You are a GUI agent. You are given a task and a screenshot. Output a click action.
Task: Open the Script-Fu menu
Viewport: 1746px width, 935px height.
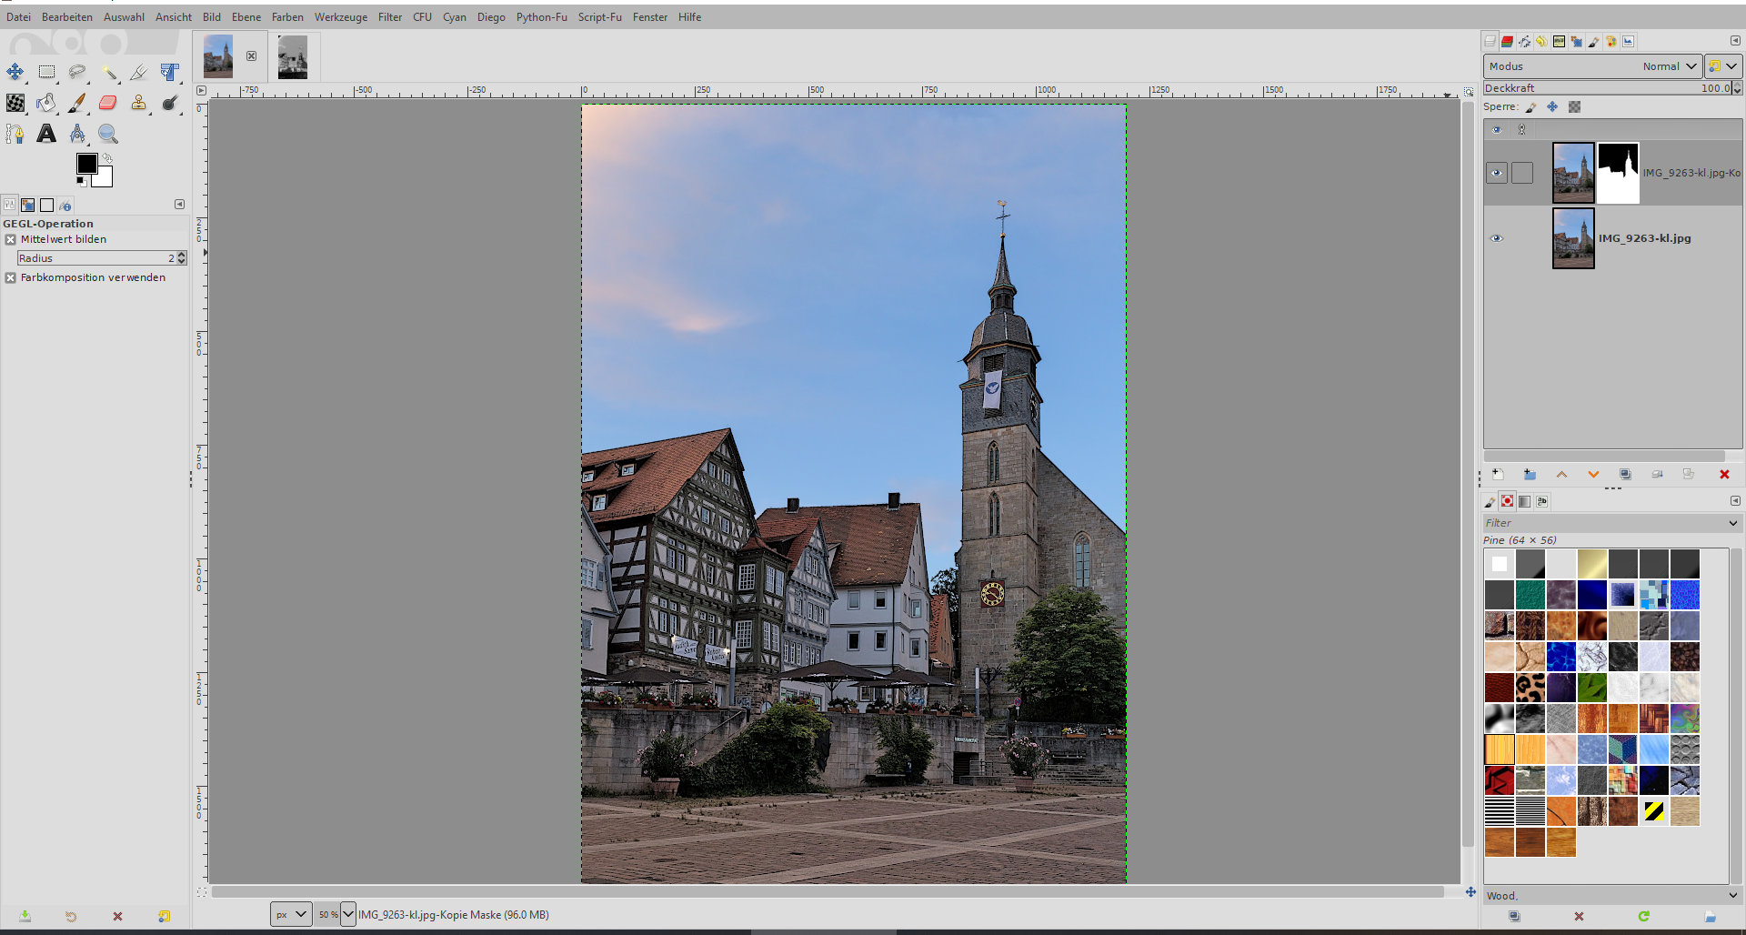click(x=599, y=17)
